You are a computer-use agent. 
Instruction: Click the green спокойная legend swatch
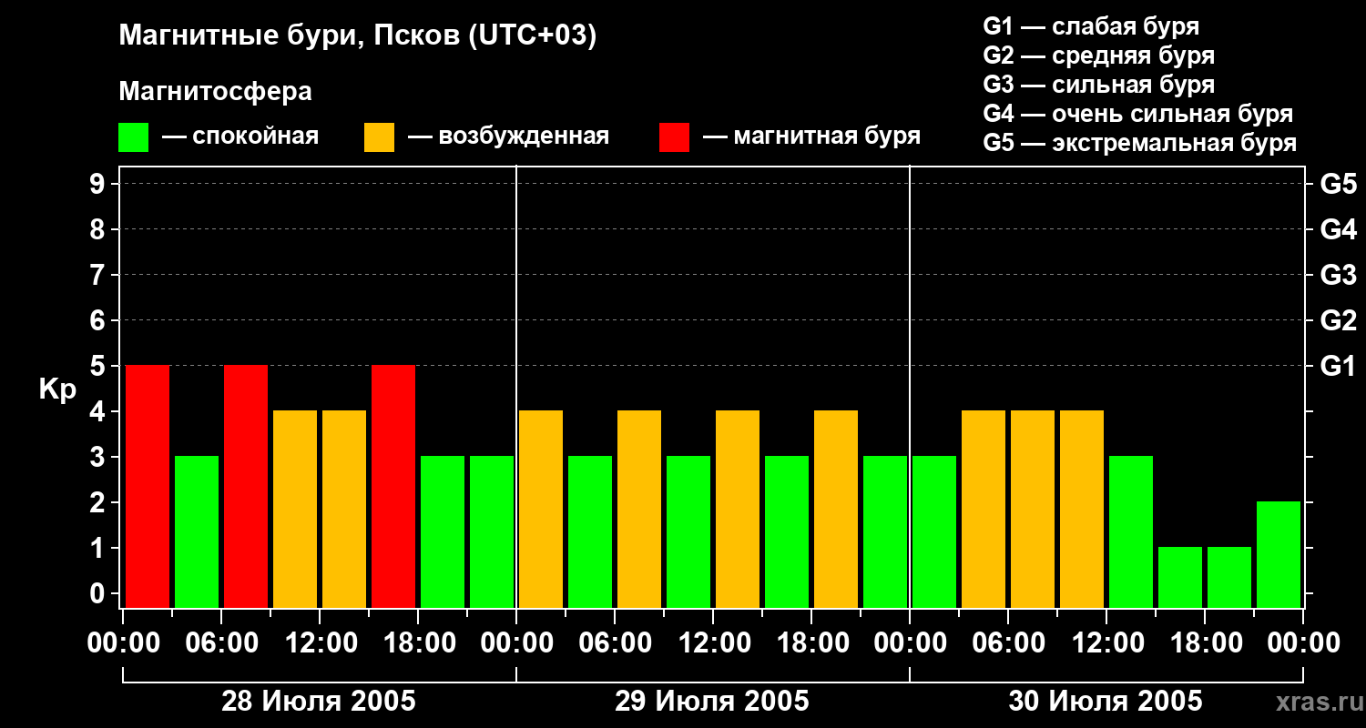(133, 137)
